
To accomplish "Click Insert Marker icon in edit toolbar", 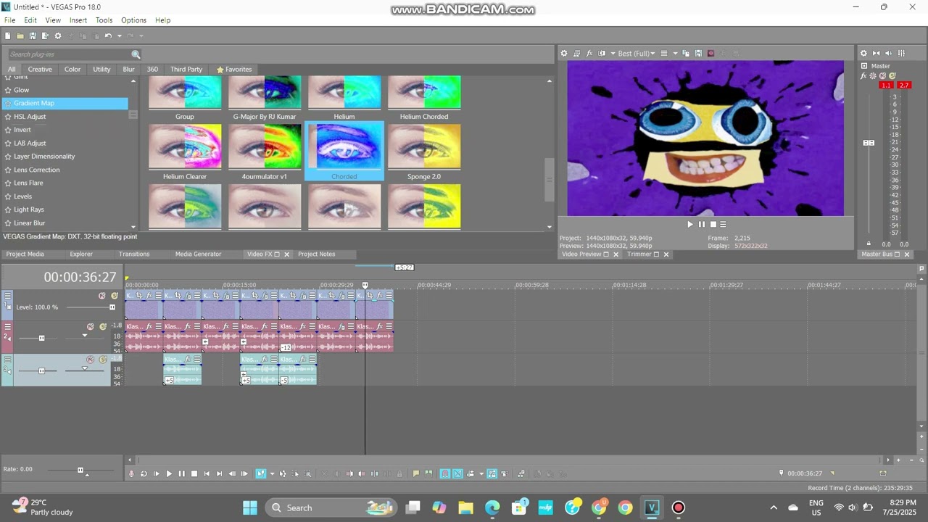I will point(416,473).
